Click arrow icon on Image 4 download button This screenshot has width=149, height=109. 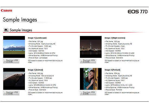pyautogui.click(x=82, y=93)
